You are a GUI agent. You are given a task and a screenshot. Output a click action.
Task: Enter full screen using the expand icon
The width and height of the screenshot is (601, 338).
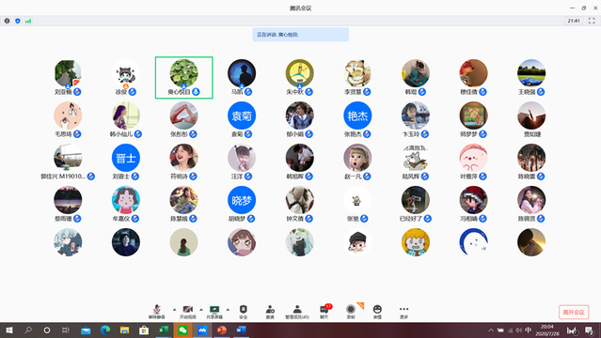tap(592, 21)
